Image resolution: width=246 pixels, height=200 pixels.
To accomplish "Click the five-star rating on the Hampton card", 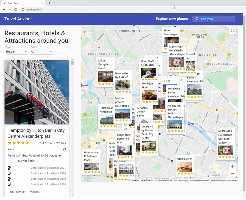I will click(18, 143).
